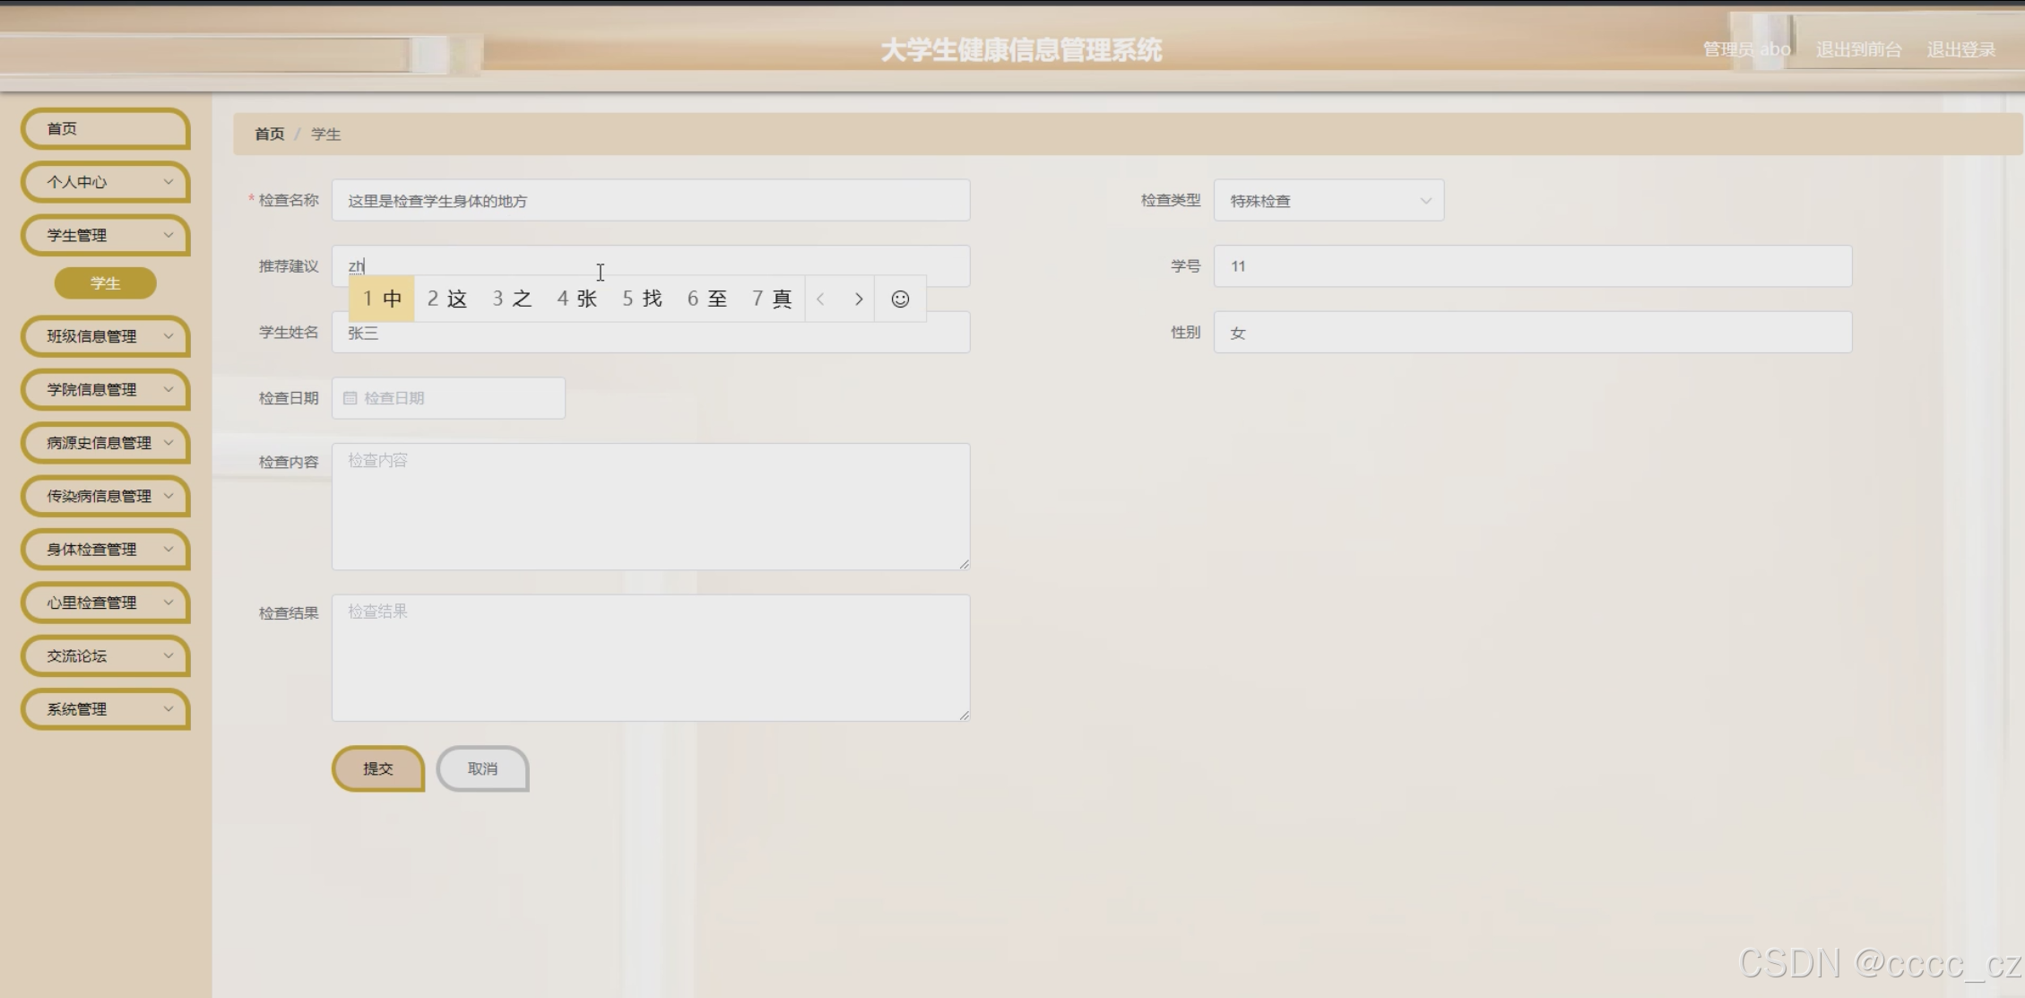Image resolution: width=2025 pixels, height=998 pixels.
Task: Select the 学生 submenu item
Action: point(105,283)
